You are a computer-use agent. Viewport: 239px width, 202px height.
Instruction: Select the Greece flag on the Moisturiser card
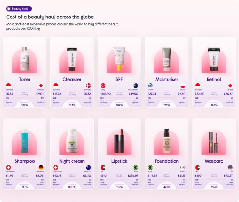150,86
